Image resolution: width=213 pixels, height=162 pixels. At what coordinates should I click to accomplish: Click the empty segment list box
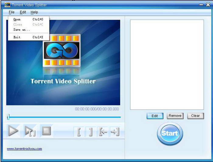(x=167, y=65)
